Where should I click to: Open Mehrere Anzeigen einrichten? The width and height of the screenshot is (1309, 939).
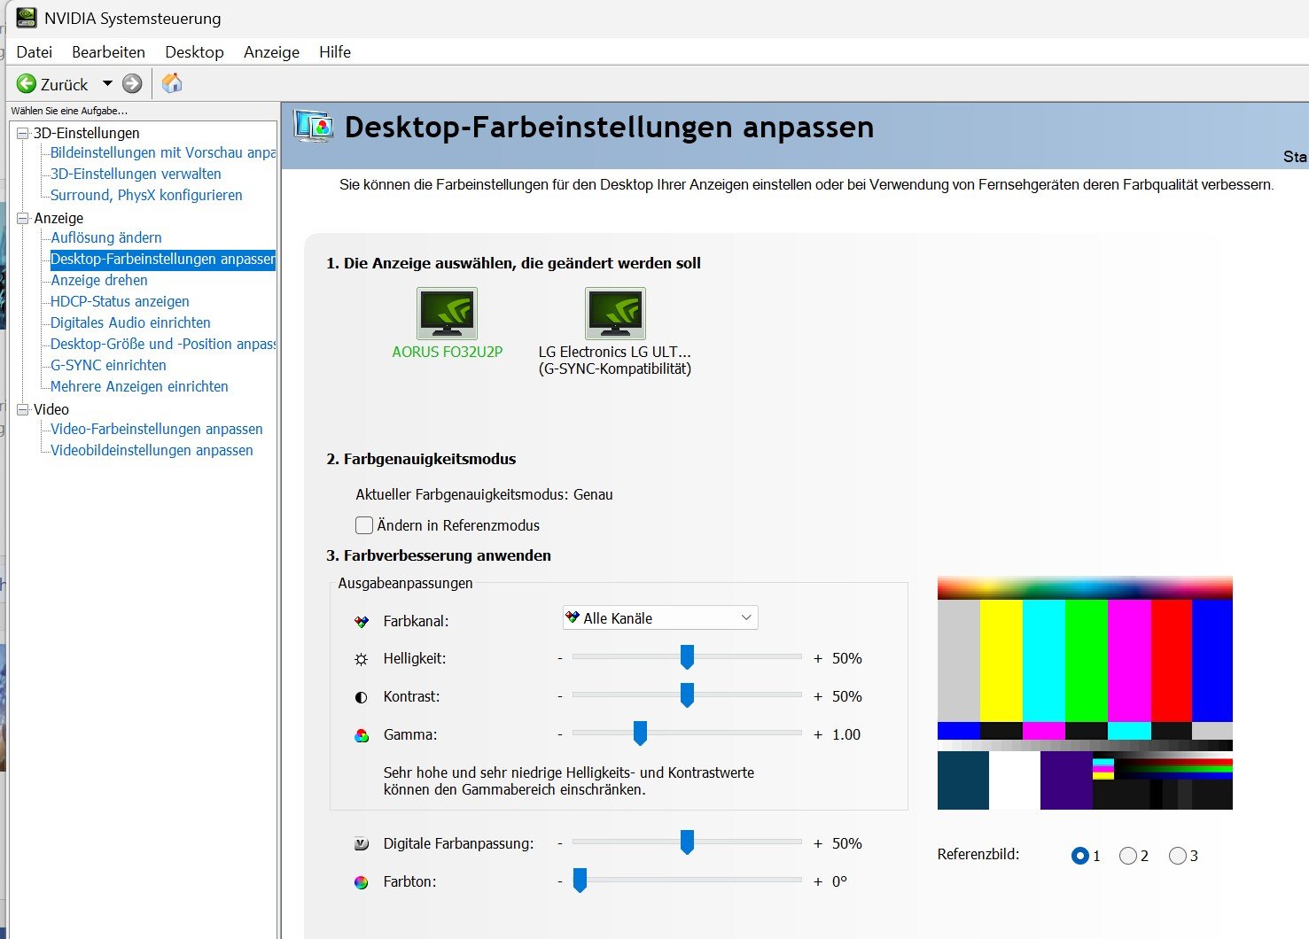[x=139, y=386]
